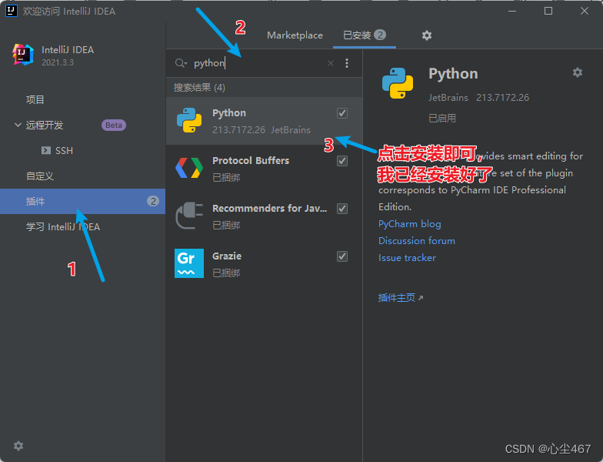Click the large Python logo in the details pane
The height and width of the screenshot is (462, 603).
coord(398,83)
